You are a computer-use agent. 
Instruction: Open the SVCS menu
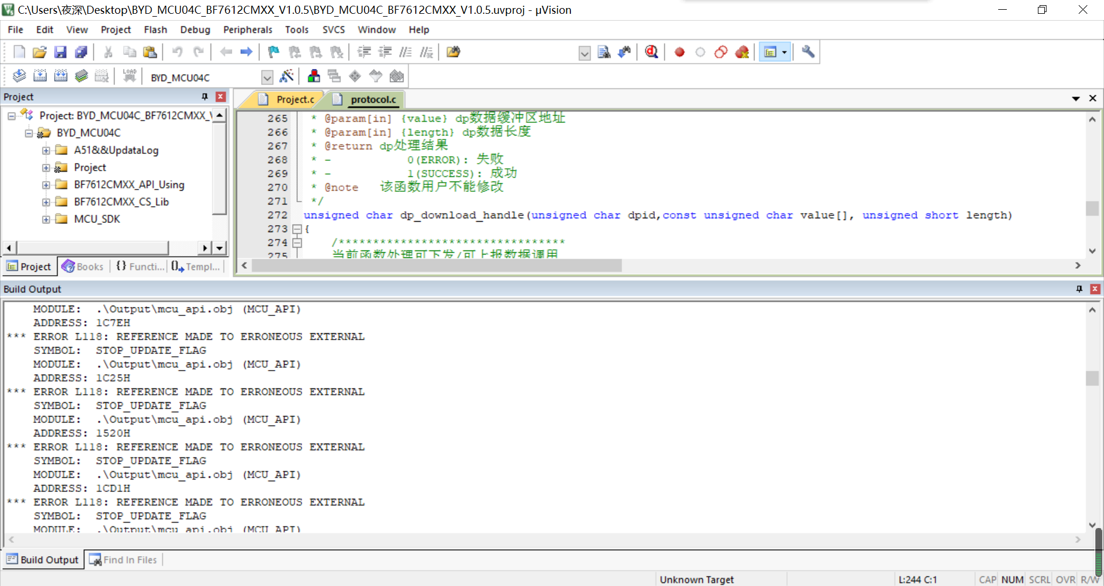point(333,30)
